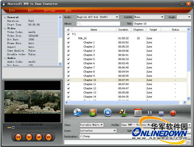The width and height of the screenshot is (194, 147).
Task: Open the scissors film clip icon
Action: coord(123,113)
